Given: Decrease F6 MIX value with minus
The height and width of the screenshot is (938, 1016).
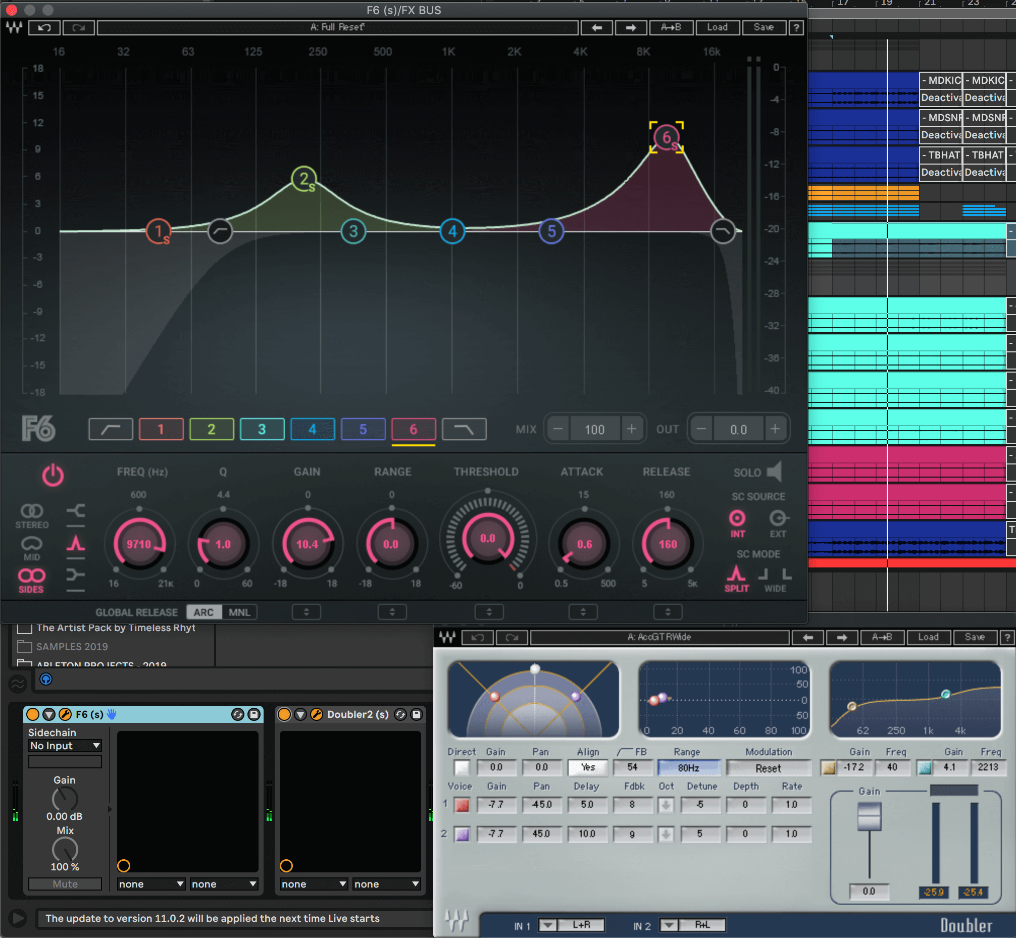Looking at the screenshot, I should [558, 429].
